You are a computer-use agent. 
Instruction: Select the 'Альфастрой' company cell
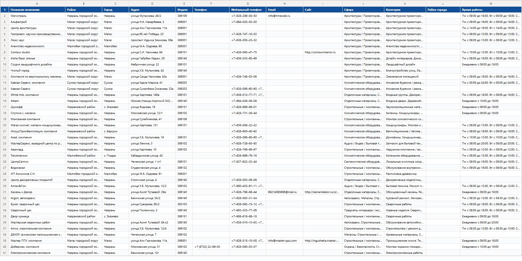[x=37, y=22]
